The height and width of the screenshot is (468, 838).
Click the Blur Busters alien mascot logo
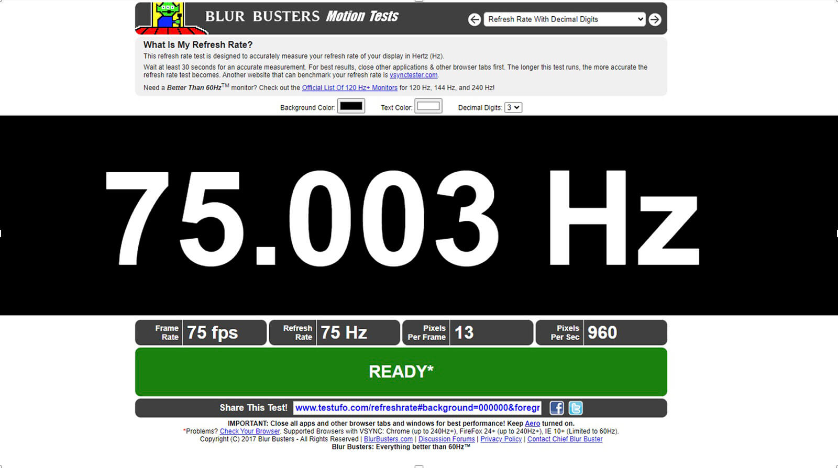coord(168,17)
